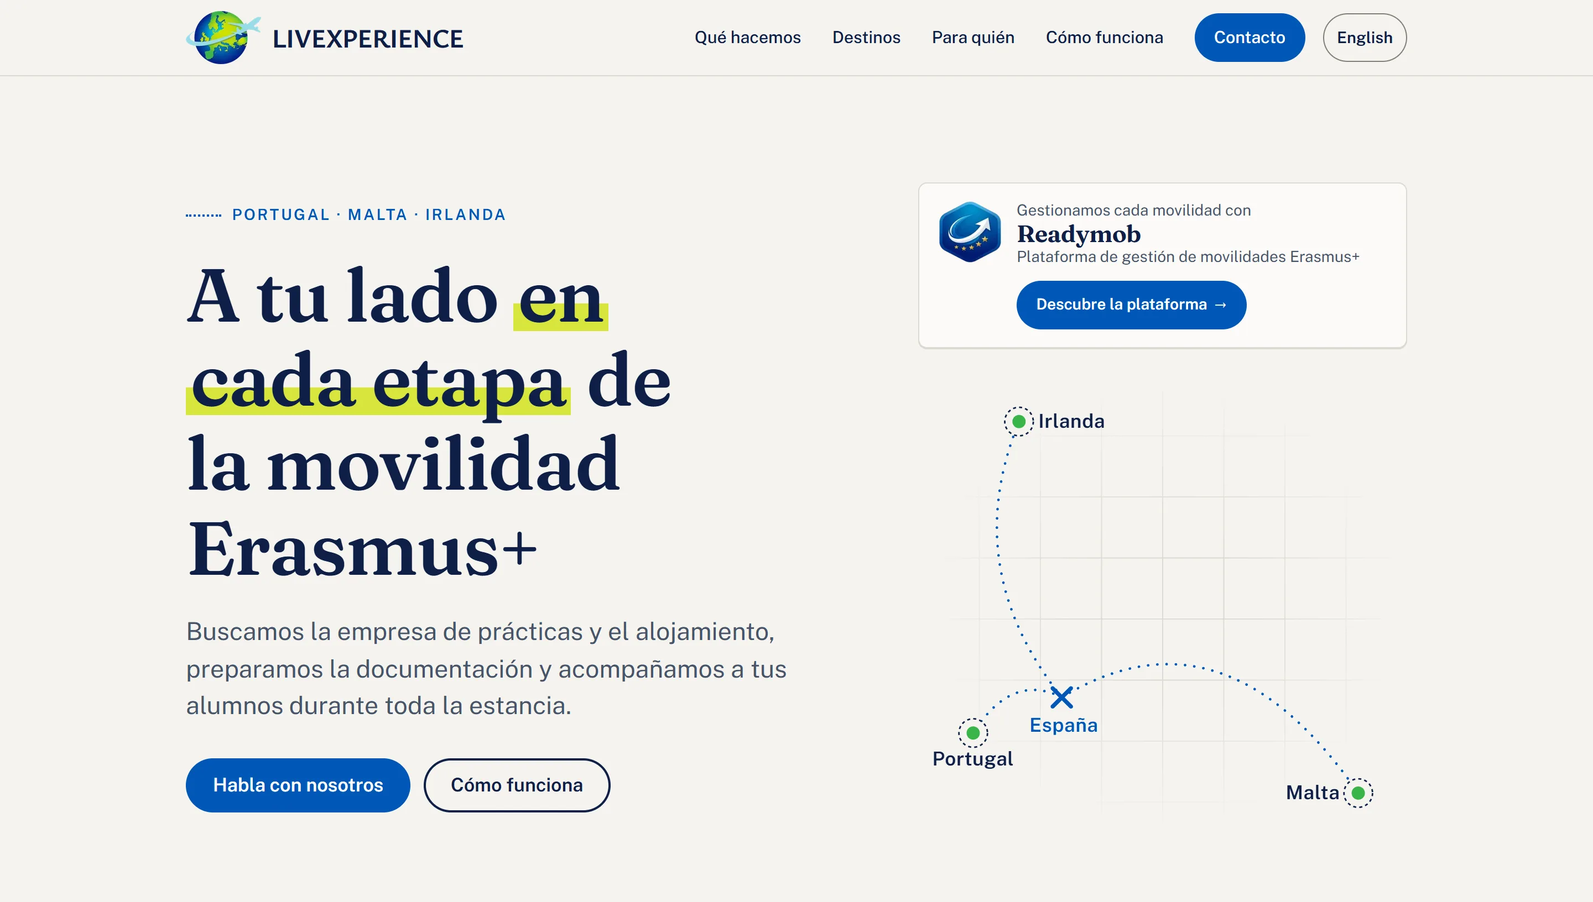Click the Habla con nosotros button

[298, 785]
